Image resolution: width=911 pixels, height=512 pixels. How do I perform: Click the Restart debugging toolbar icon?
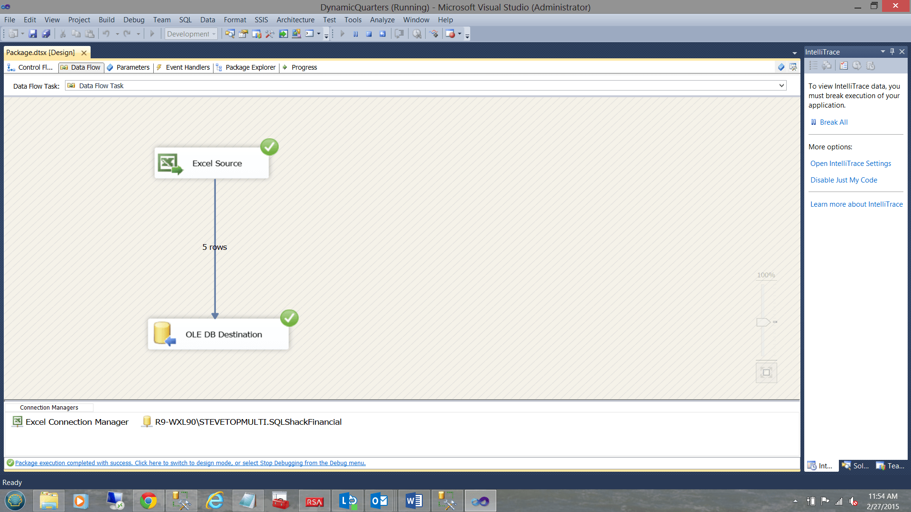(x=383, y=34)
